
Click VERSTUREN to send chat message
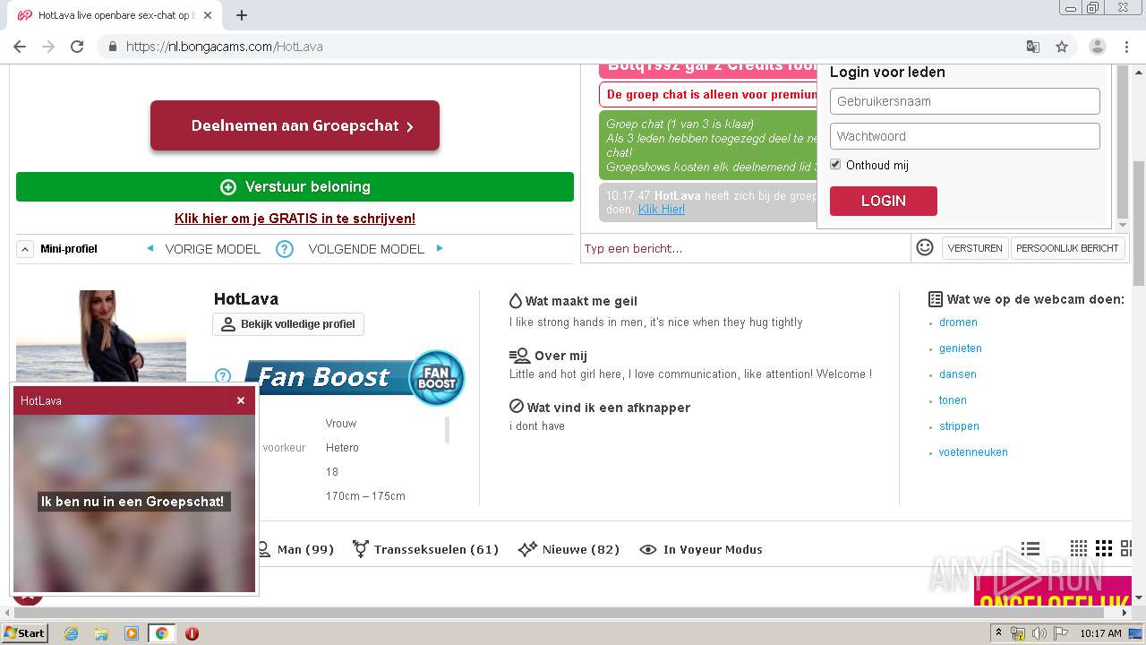[975, 248]
